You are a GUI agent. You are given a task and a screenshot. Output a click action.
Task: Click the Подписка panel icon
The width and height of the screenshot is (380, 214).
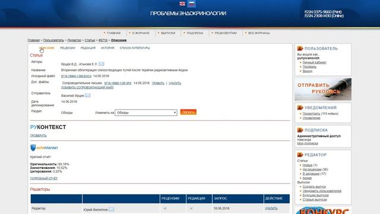click(300, 130)
